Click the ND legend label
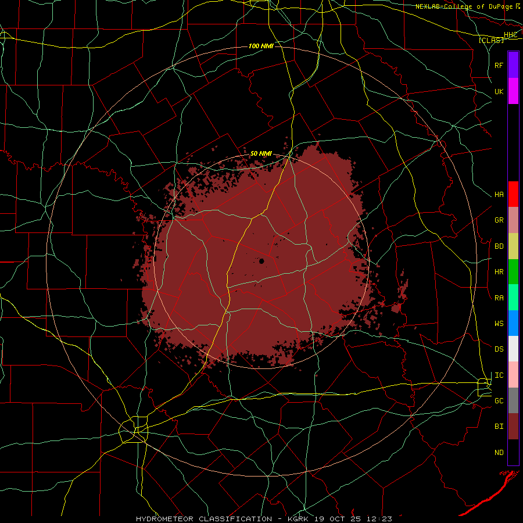Viewport: 523px width, 523px height. pos(499,453)
